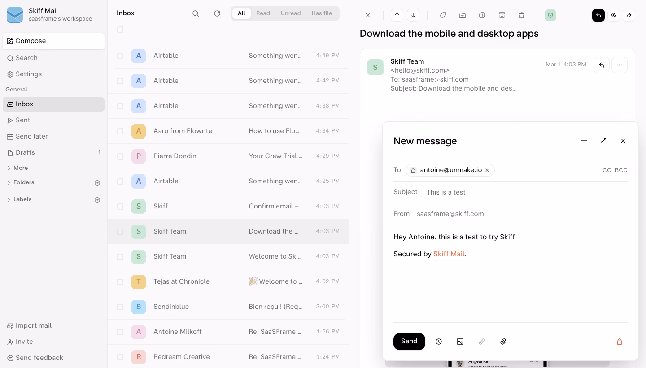Check the Aaro from Flowrite email checkbox
The image size is (646, 368).
[x=120, y=131]
